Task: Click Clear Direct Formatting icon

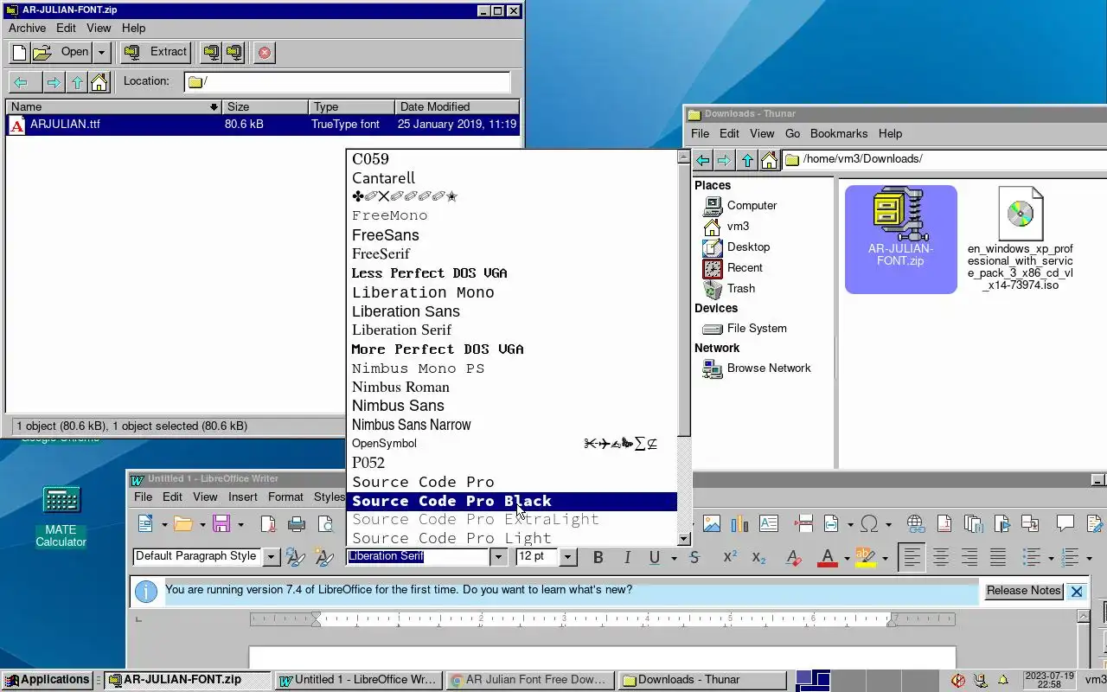Action: click(792, 557)
